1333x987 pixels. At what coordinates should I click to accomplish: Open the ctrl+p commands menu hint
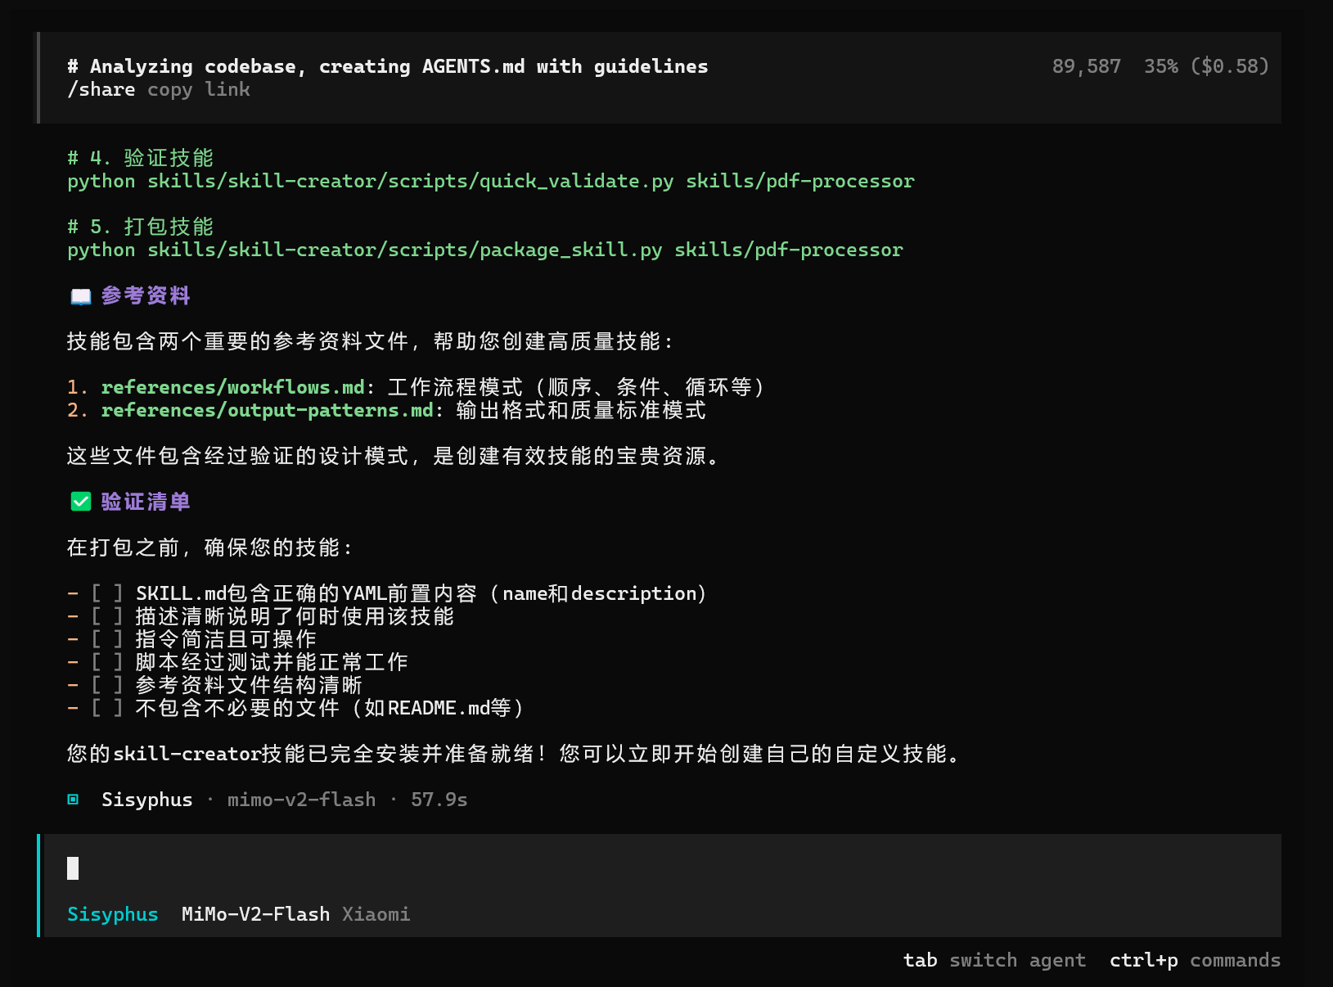1194,960
